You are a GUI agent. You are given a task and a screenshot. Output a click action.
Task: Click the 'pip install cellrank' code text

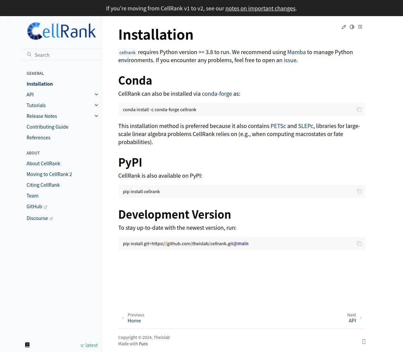(x=141, y=191)
